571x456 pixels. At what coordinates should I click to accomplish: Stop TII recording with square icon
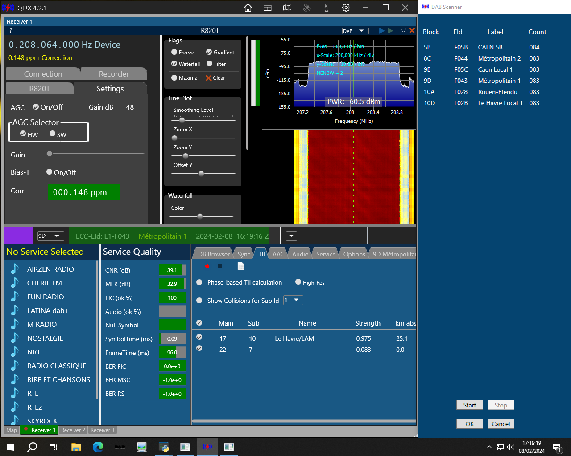point(220,266)
